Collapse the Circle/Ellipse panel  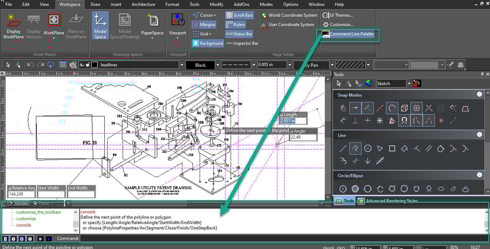pyautogui.click(x=479, y=175)
